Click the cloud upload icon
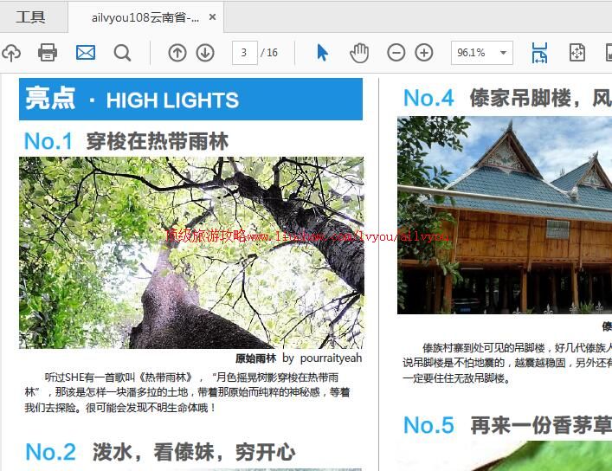 pyautogui.click(x=10, y=53)
